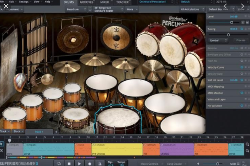Switch to the MIXER tab
Screen dimensions: 250x166
click(105, 2)
